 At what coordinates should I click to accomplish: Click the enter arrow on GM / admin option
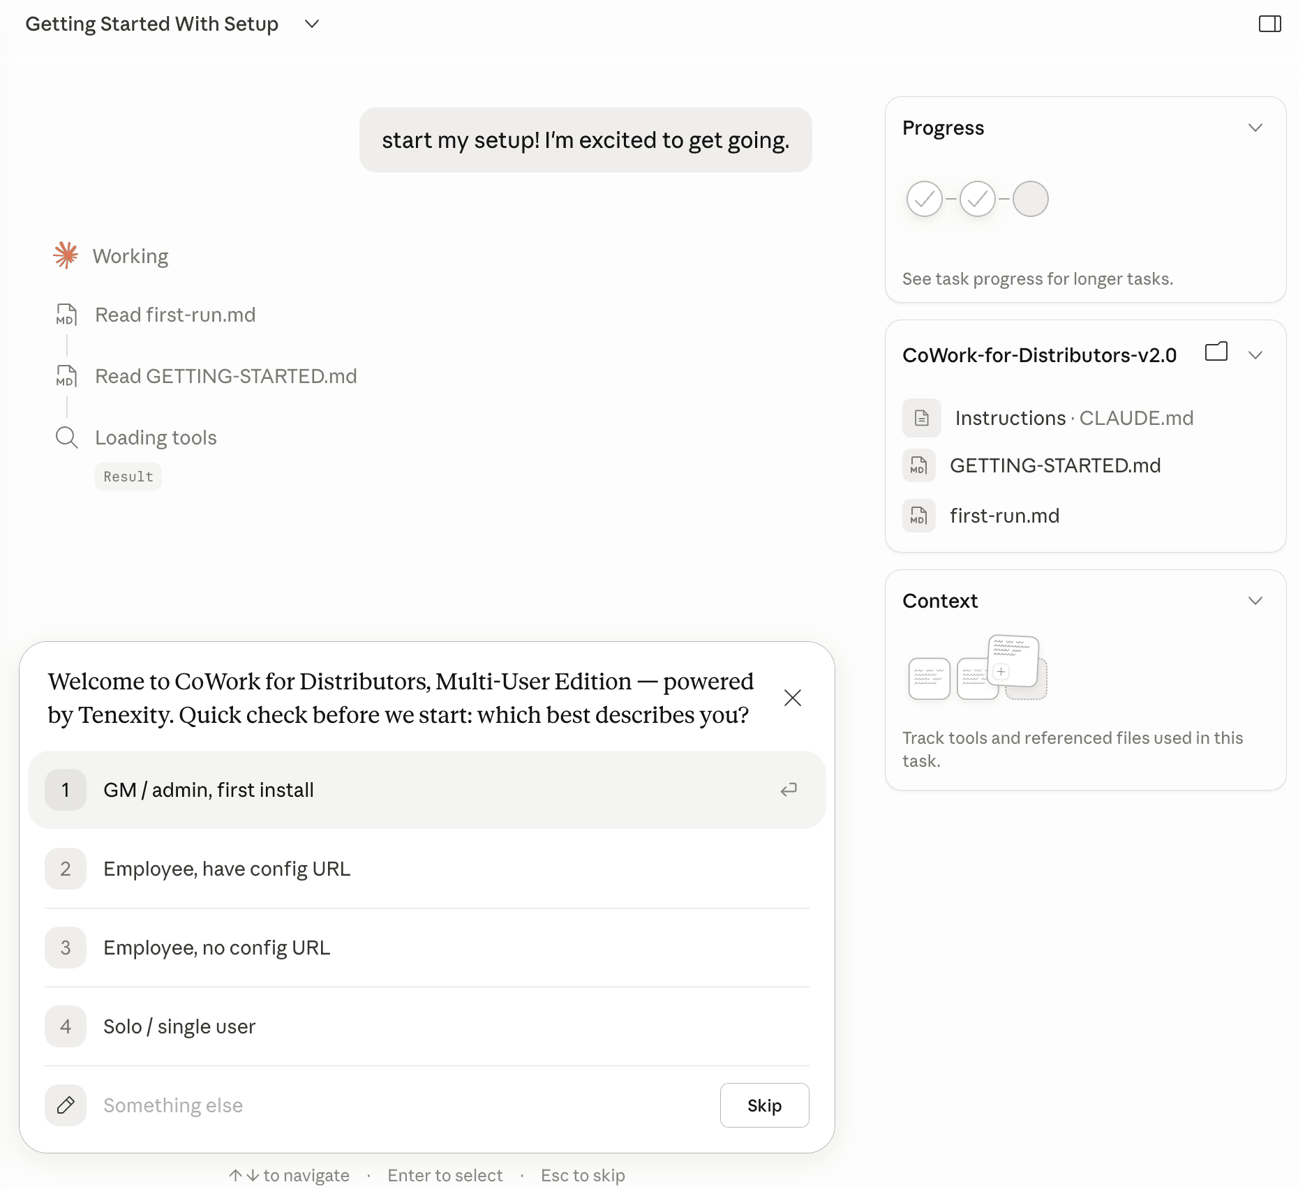coord(789,790)
